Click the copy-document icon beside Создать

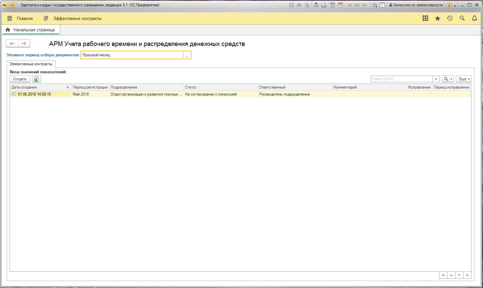tap(36, 79)
